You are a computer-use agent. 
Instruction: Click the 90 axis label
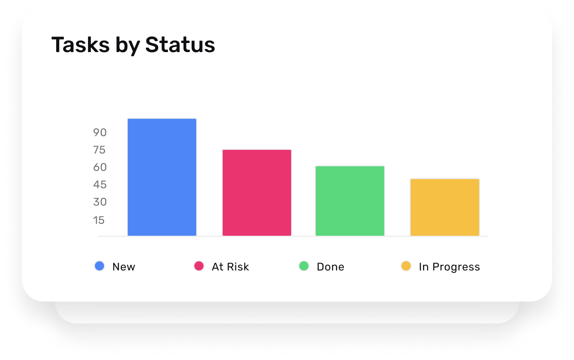[100, 132]
